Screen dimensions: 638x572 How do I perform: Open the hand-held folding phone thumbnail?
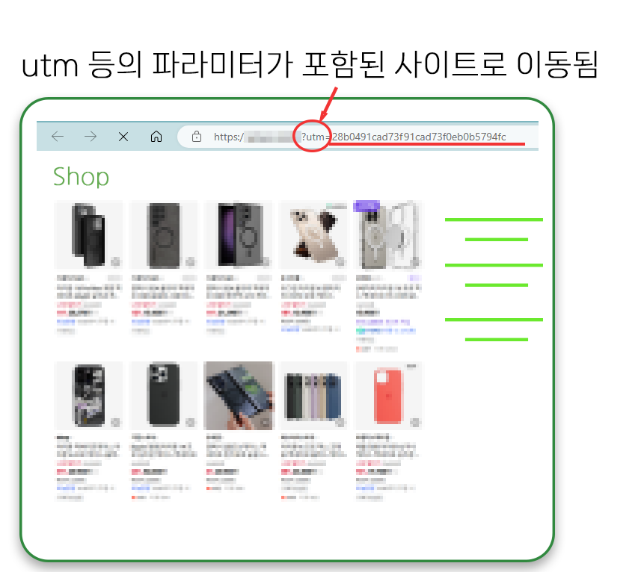pyautogui.click(x=239, y=395)
